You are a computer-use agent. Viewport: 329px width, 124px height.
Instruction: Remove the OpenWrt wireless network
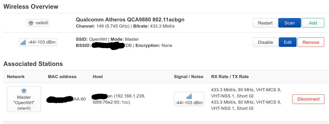click(311, 42)
